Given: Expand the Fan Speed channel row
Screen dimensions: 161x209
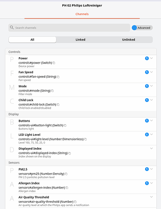Looking at the screenshot, I should (x=151, y=72).
